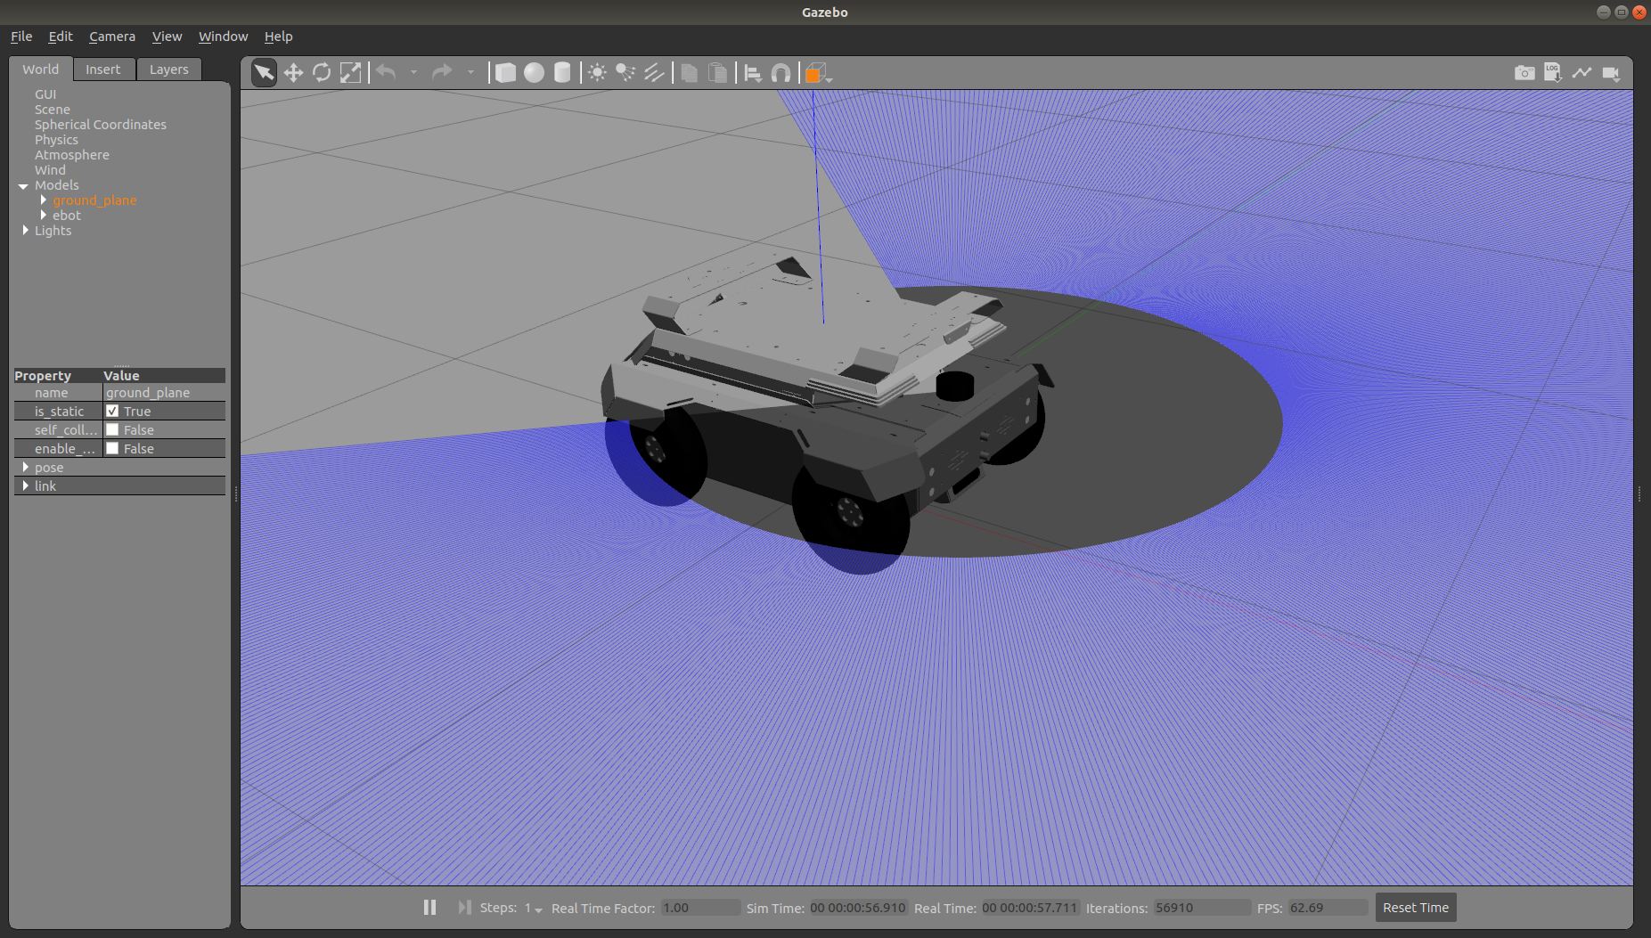Insert a box shape

click(x=505, y=72)
